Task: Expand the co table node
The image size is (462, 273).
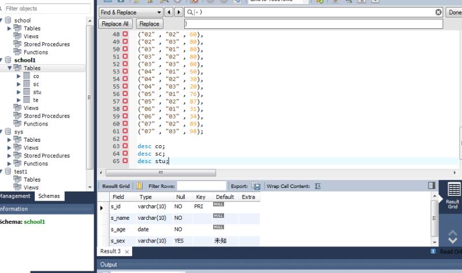Action: click(x=18, y=76)
